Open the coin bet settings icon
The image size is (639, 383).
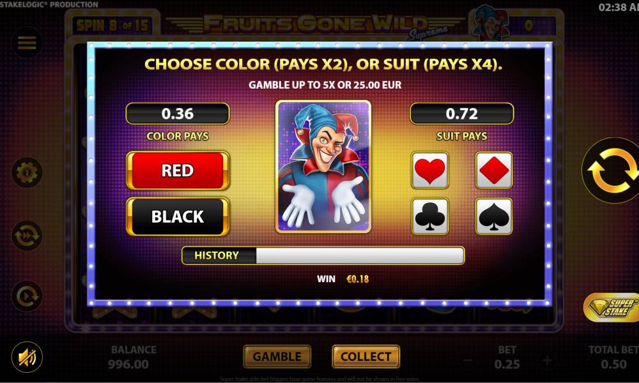(27, 172)
